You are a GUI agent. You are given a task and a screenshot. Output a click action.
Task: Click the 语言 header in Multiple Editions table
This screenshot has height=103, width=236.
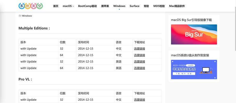point(119,42)
